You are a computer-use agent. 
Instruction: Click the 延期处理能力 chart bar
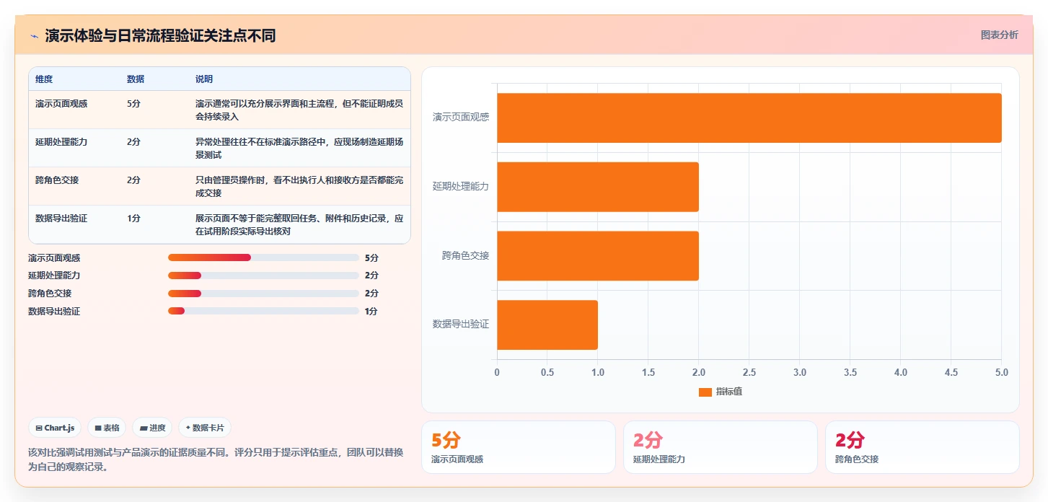[x=598, y=187]
